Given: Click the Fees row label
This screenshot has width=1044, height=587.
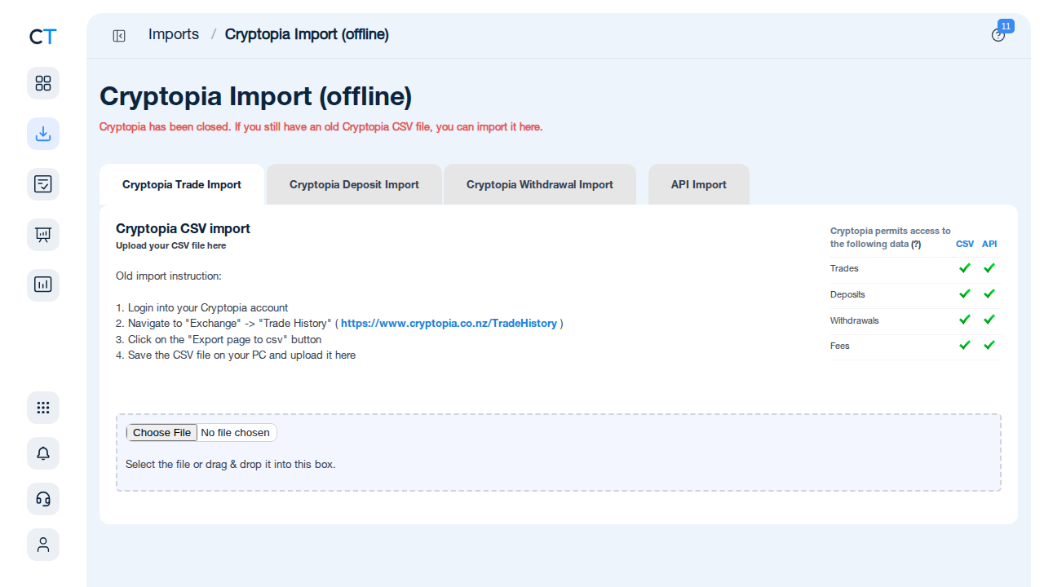Looking at the screenshot, I should coord(840,346).
